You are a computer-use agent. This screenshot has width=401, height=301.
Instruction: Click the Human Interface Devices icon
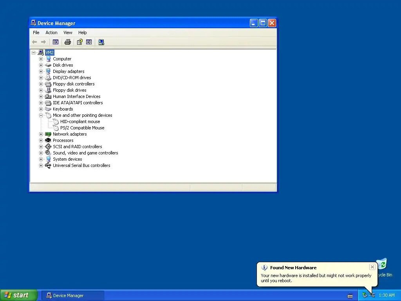[x=48, y=96]
